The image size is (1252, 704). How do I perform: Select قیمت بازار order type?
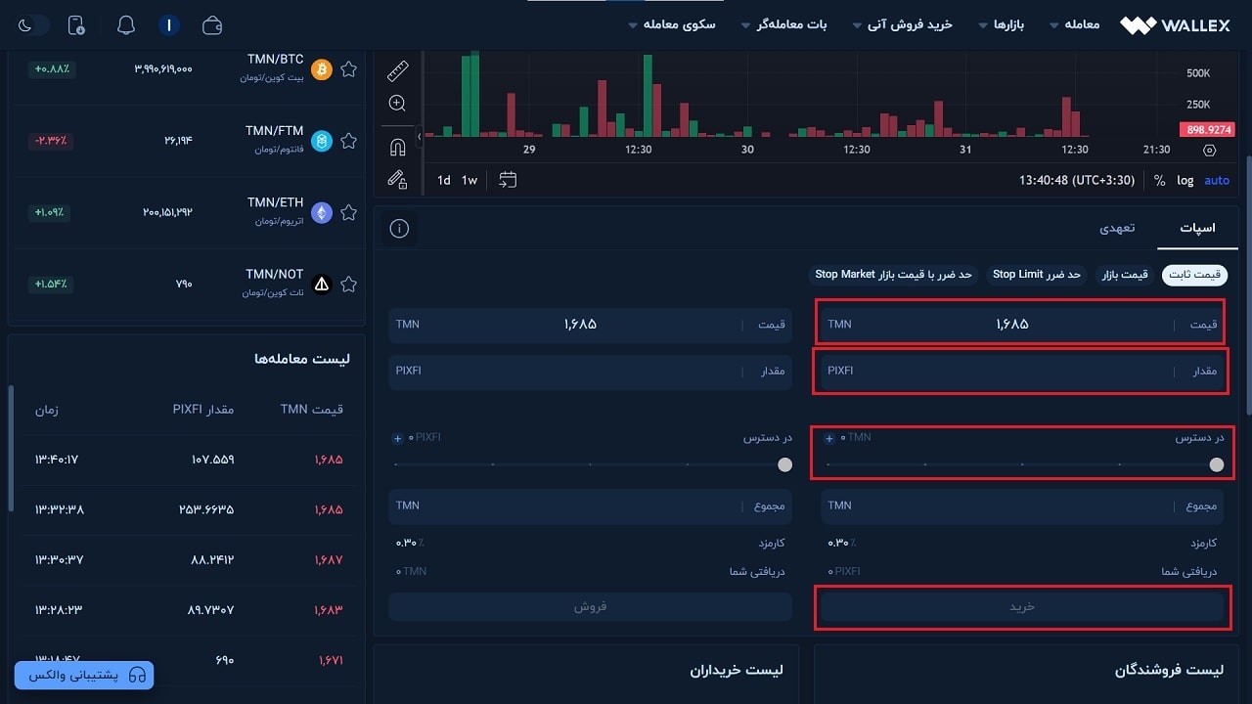point(1125,275)
